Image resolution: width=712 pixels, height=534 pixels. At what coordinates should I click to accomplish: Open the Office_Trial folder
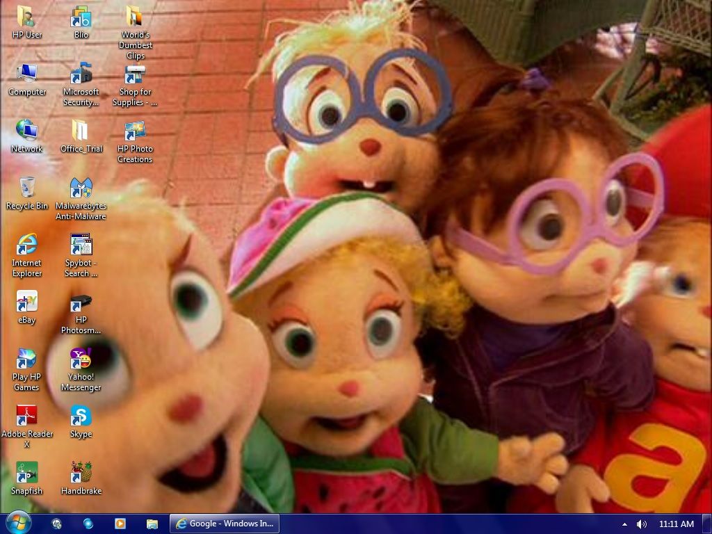[81, 136]
